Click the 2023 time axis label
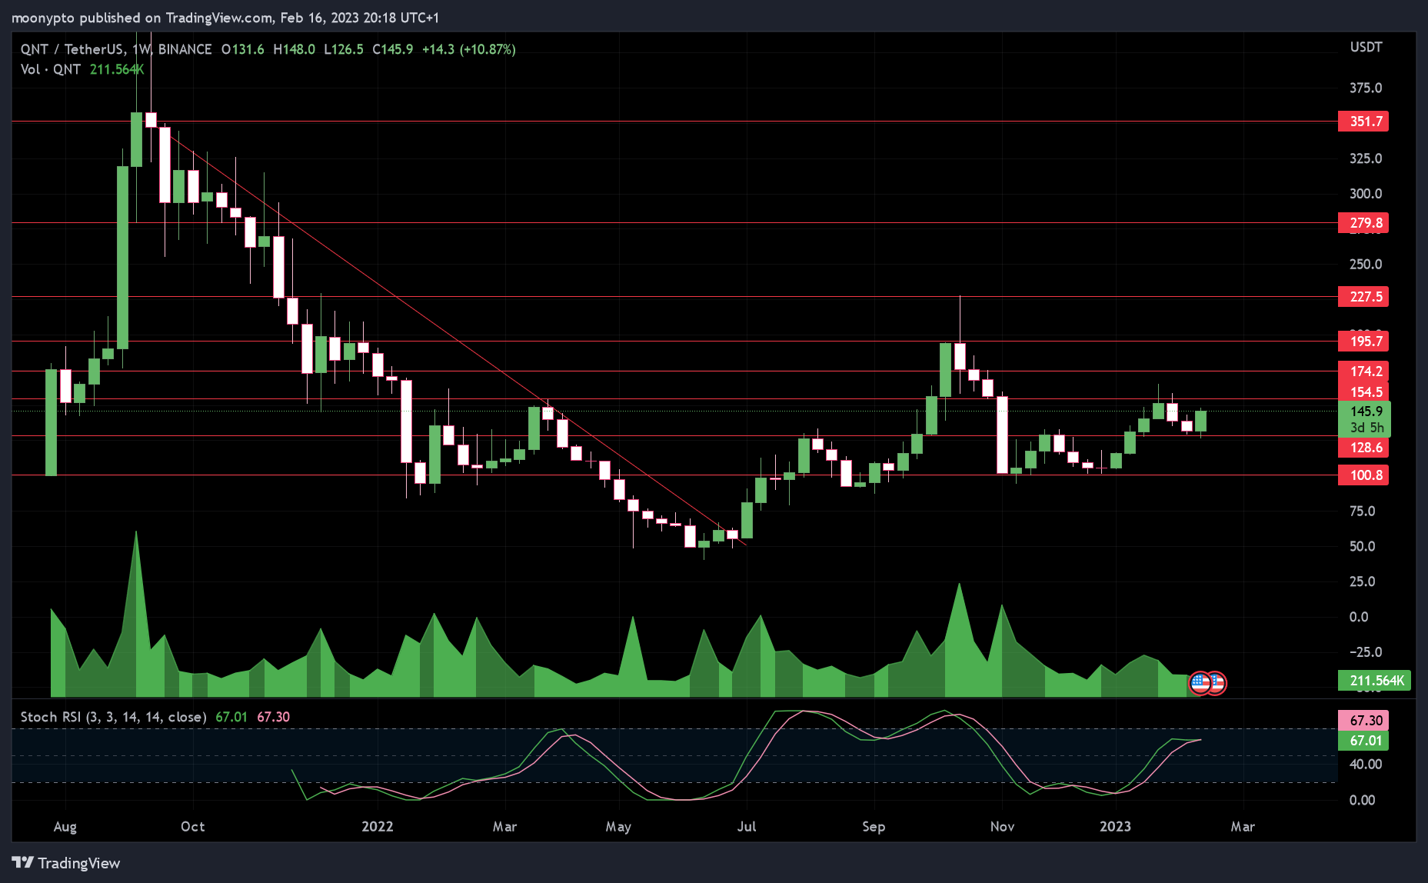The height and width of the screenshot is (883, 1428). (x=1115, y=827)
